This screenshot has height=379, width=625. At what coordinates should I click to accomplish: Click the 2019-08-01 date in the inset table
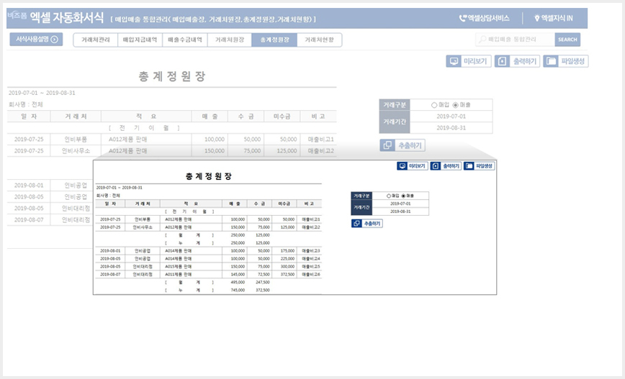point(110,251)
